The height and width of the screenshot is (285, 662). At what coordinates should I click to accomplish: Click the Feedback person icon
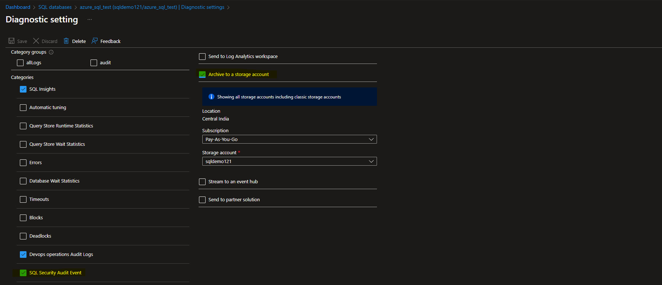95,41
